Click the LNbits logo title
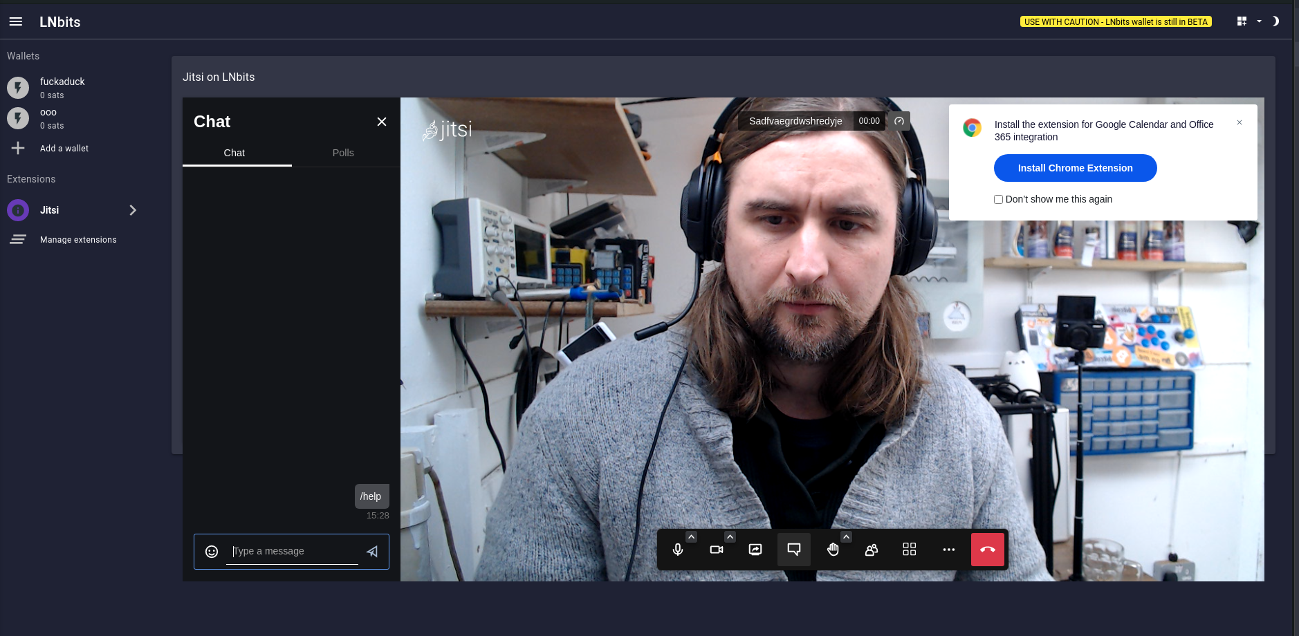Image resolution: width=1299 pixels, height=636 pixels. (60, 22)
